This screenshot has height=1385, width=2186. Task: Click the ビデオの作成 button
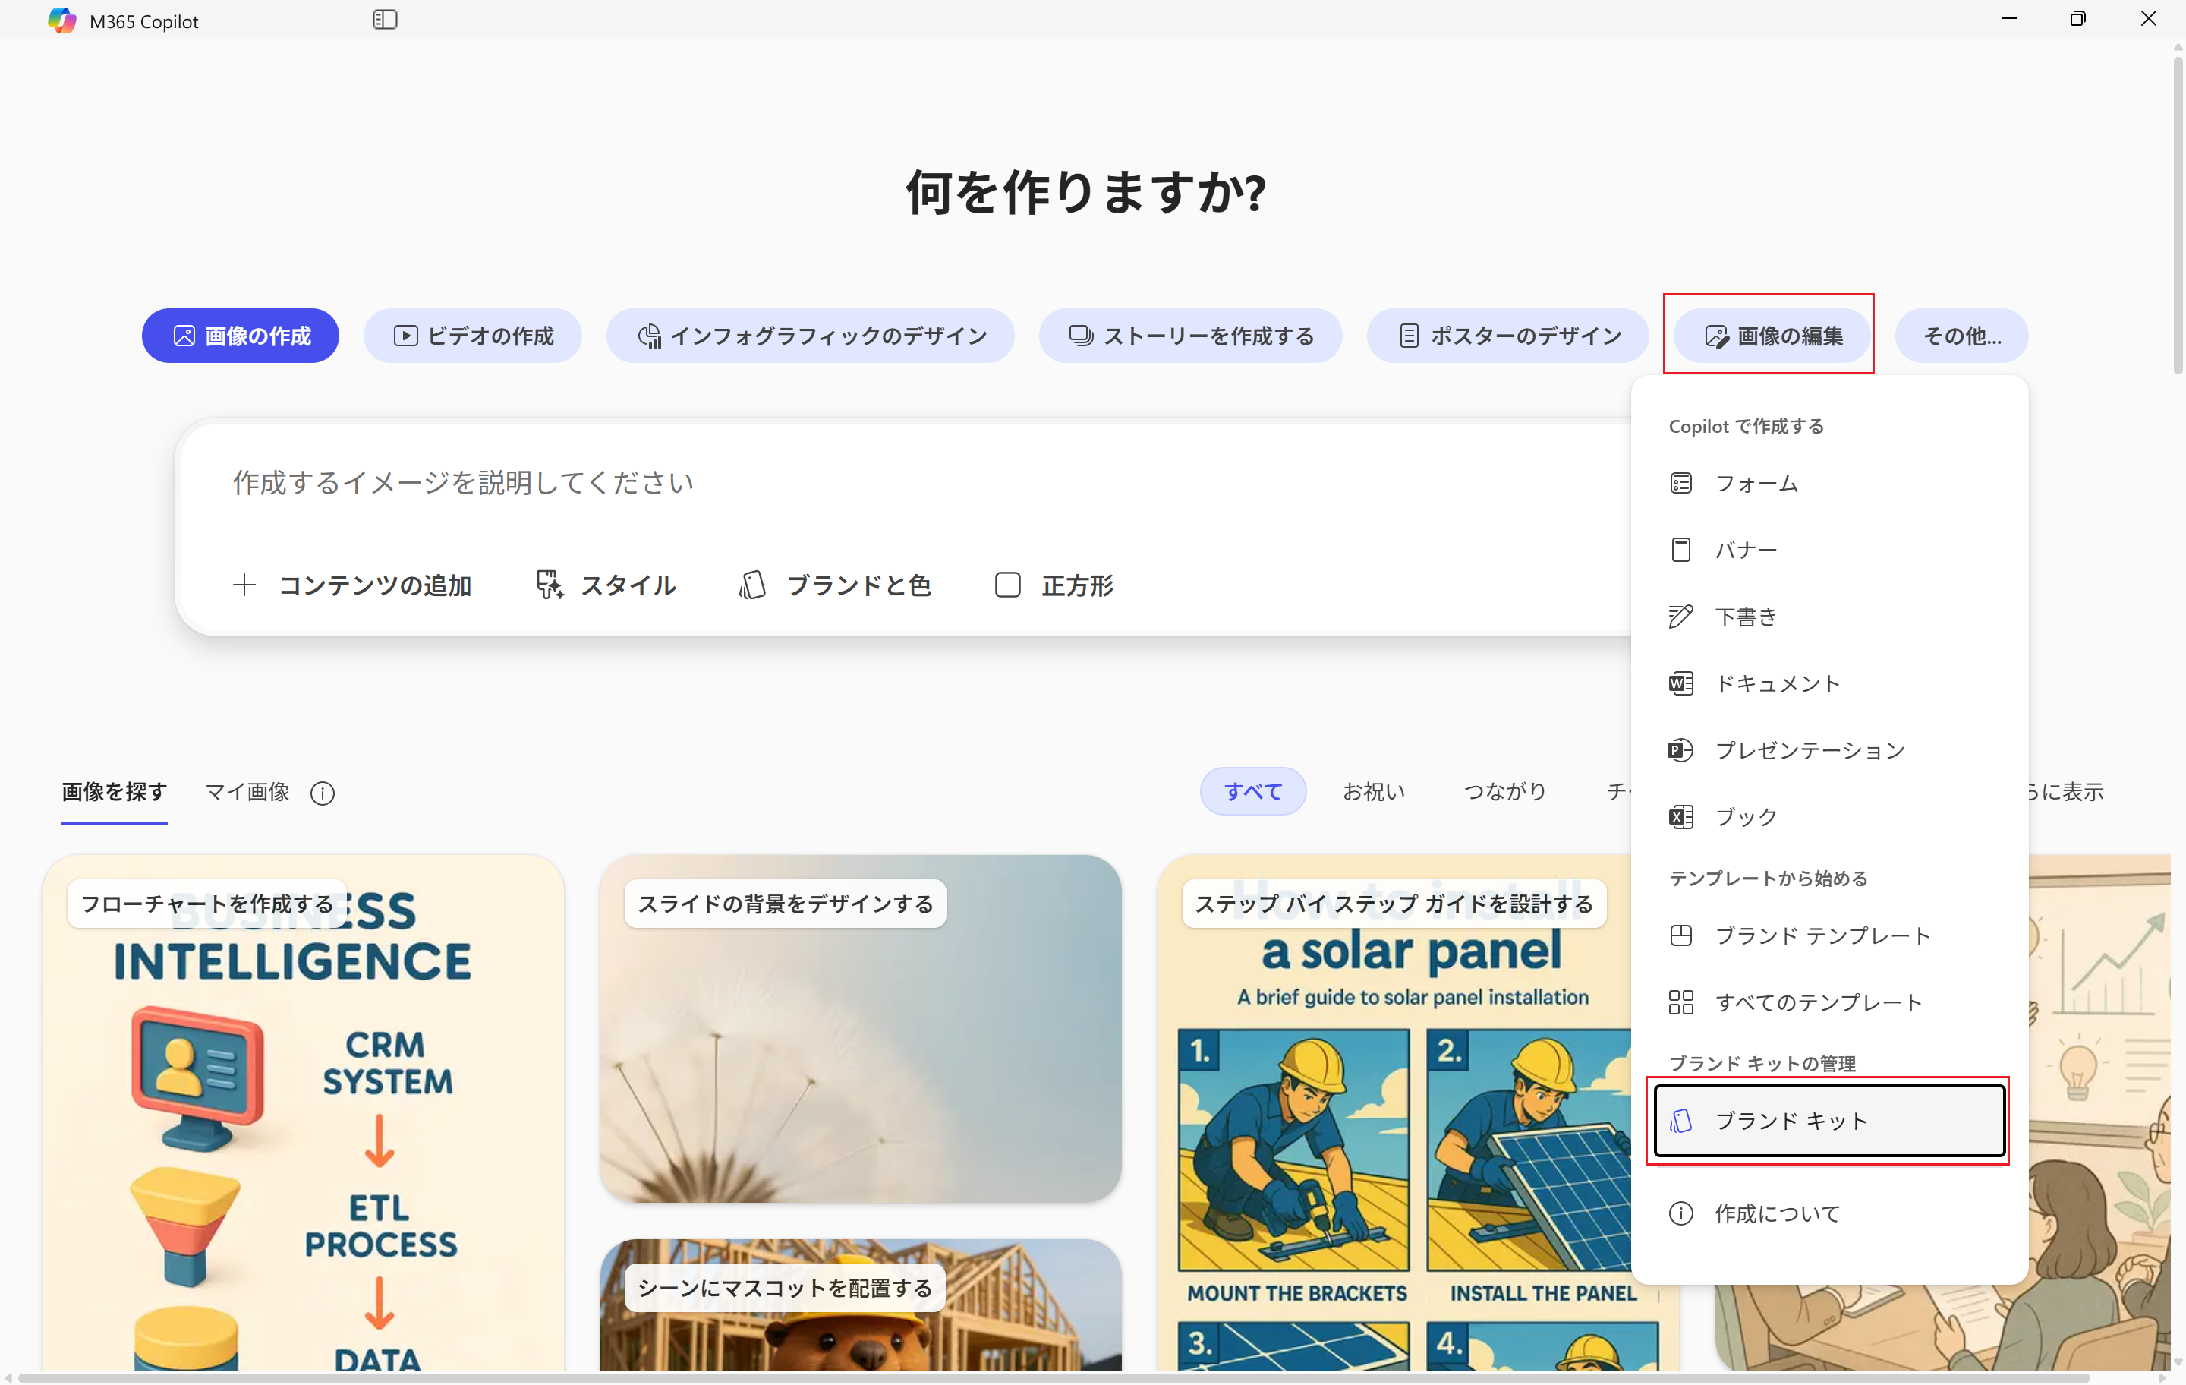tap(473, 336)
